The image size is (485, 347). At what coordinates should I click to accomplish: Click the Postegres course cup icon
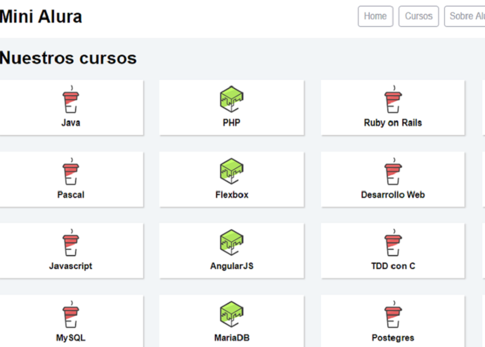point(393,316)
